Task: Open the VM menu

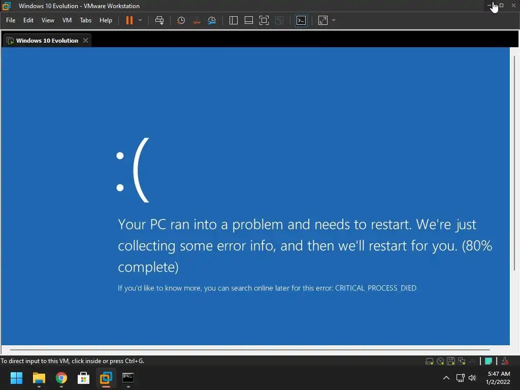Action: pos(67,20)
